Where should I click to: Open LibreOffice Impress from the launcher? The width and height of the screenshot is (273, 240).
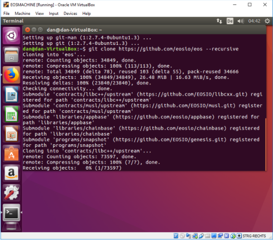click(11, 134)
